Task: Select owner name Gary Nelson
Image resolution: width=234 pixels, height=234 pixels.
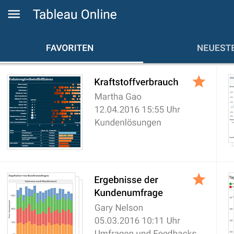Action: tap(118, 208)
